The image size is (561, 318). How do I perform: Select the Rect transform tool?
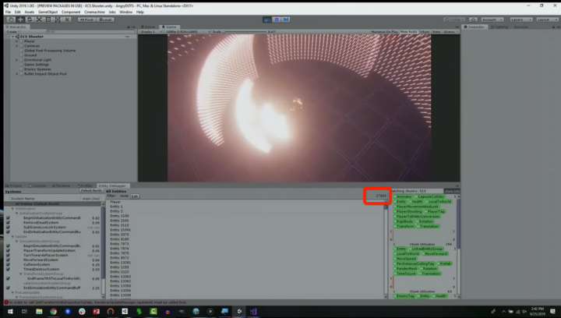(48, 19)
